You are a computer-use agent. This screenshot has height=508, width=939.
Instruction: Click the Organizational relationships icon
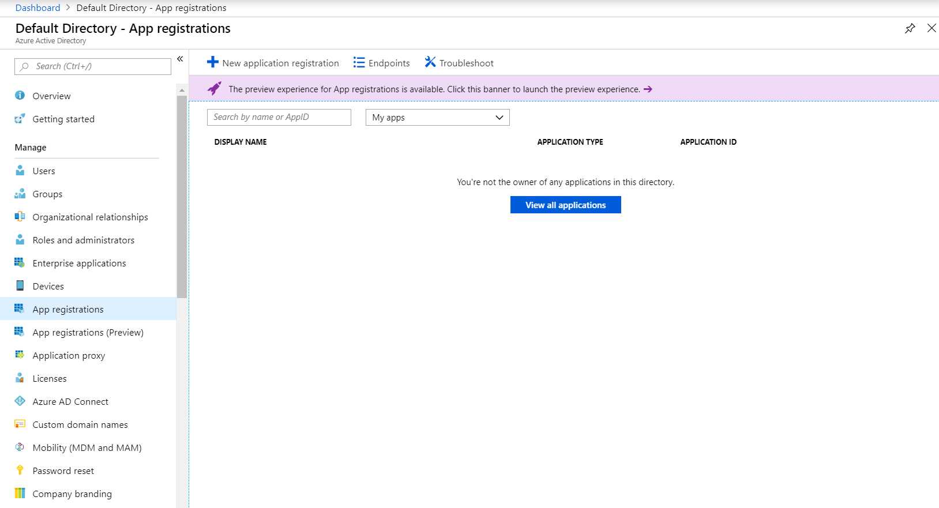[20, 217]
